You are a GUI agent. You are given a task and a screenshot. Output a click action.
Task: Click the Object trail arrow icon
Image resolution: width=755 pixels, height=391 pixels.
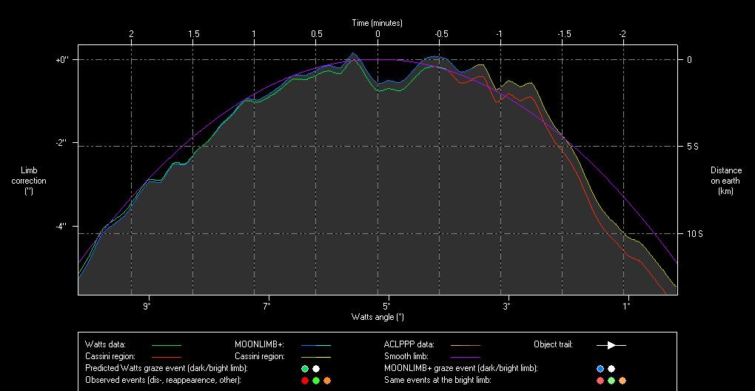(611, 345)
